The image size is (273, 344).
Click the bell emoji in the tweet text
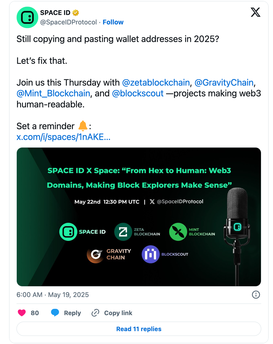(83, 126)
